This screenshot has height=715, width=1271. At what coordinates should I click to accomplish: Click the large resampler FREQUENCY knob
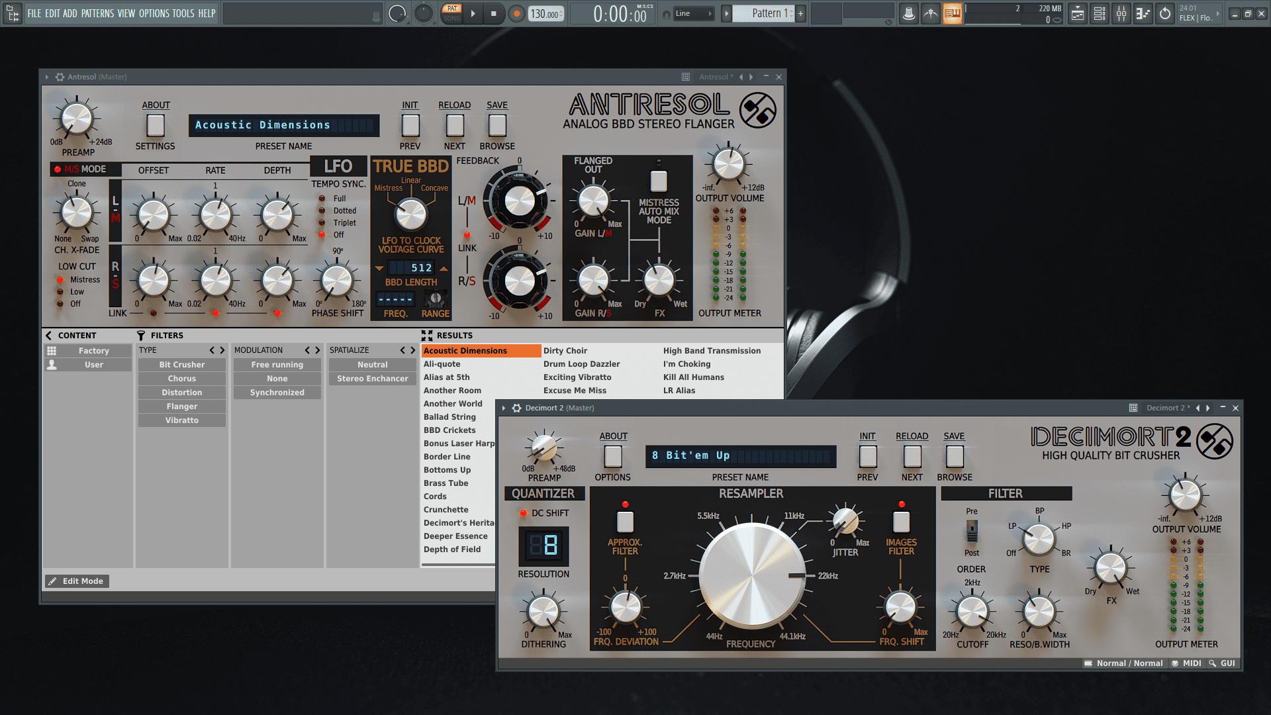[751, 575]
